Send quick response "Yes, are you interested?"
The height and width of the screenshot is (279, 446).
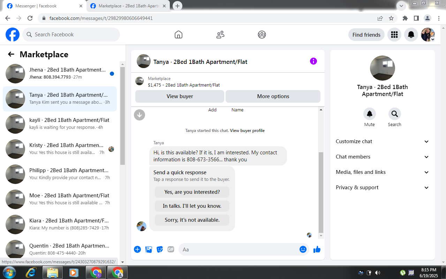tap(192, 192)
